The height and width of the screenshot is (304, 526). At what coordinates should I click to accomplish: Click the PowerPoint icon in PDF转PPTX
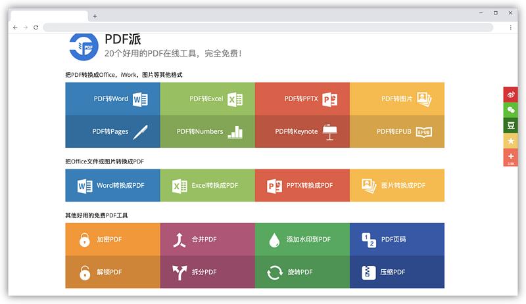tap(330, 99)
